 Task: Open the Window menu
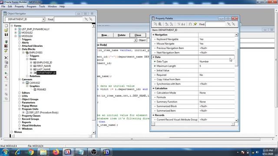pyautogui.click(x=52, y=6)
